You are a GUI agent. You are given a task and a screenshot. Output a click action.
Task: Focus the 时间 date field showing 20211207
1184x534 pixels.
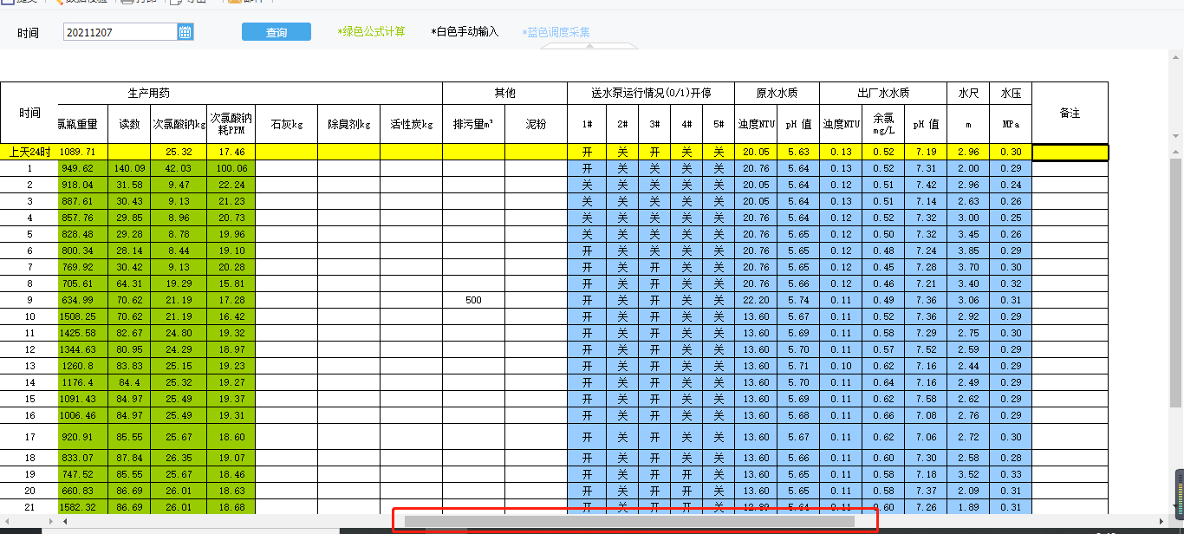(x=120, y=32)
